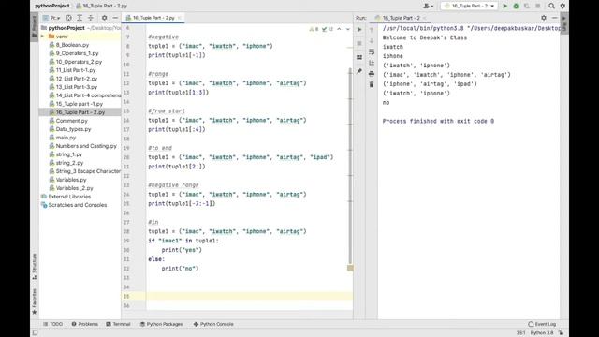Open string_2.py file
The width and height of the screenshot is (599, 337).
coord(69,163)
